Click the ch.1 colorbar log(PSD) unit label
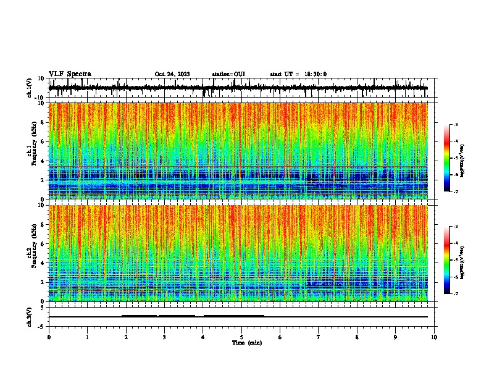Viewport: 489px width, 378px height. pos(462,161)
